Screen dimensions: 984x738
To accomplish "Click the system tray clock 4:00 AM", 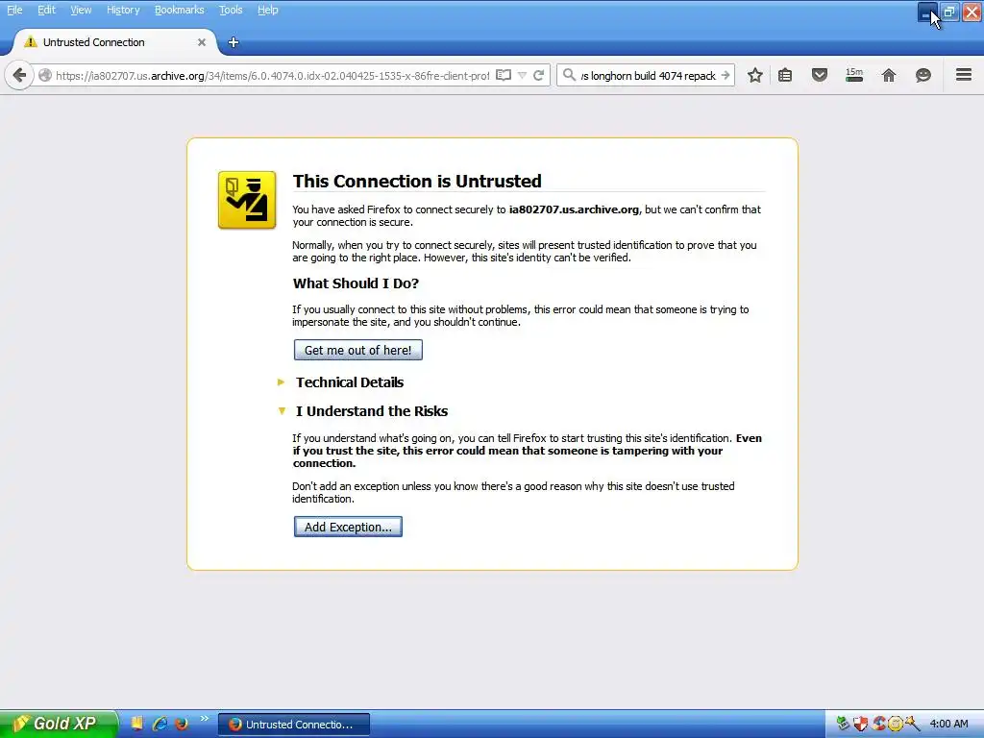I will (x=948, y=725).
